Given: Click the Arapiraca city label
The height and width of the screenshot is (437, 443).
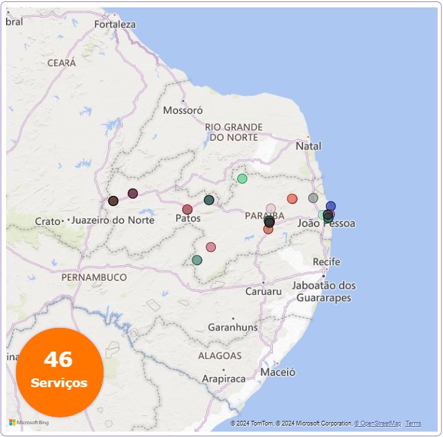Looking at the screenshot, I should [x=224, y=378].
